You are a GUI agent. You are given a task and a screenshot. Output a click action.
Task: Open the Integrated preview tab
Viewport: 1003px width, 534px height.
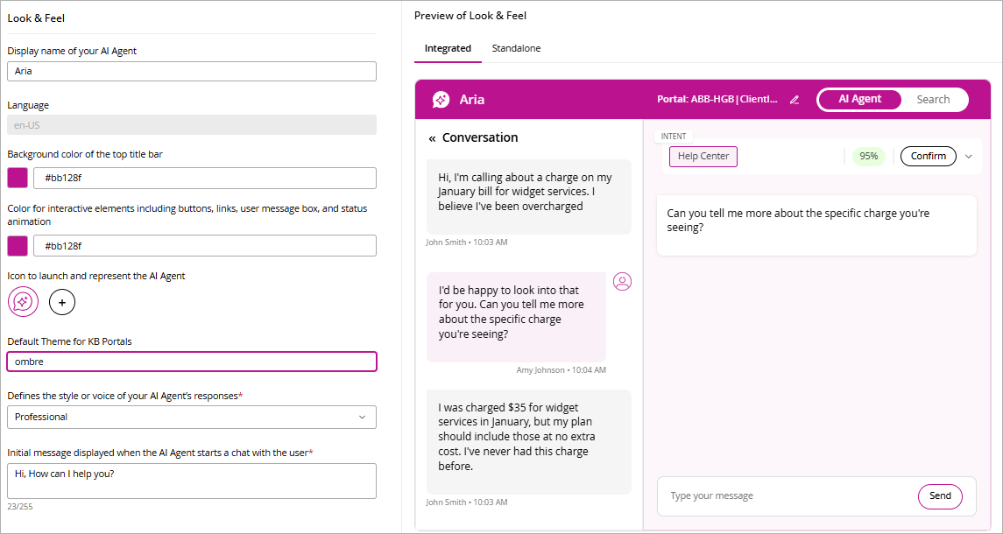[448, 48]
